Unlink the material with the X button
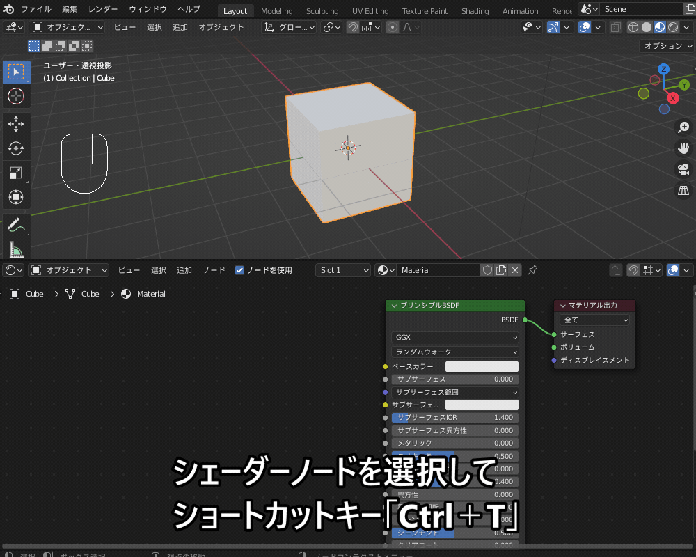Screen dimensions: 696x557 (x=514, y=269)
